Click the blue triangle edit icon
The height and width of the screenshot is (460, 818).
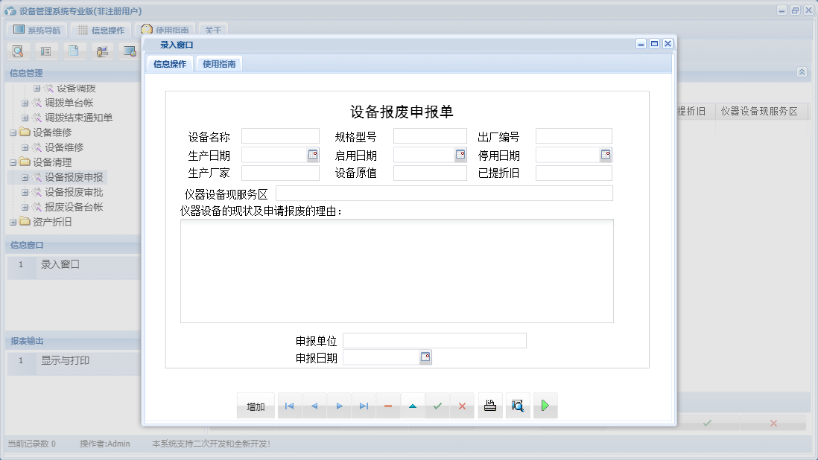413,406
